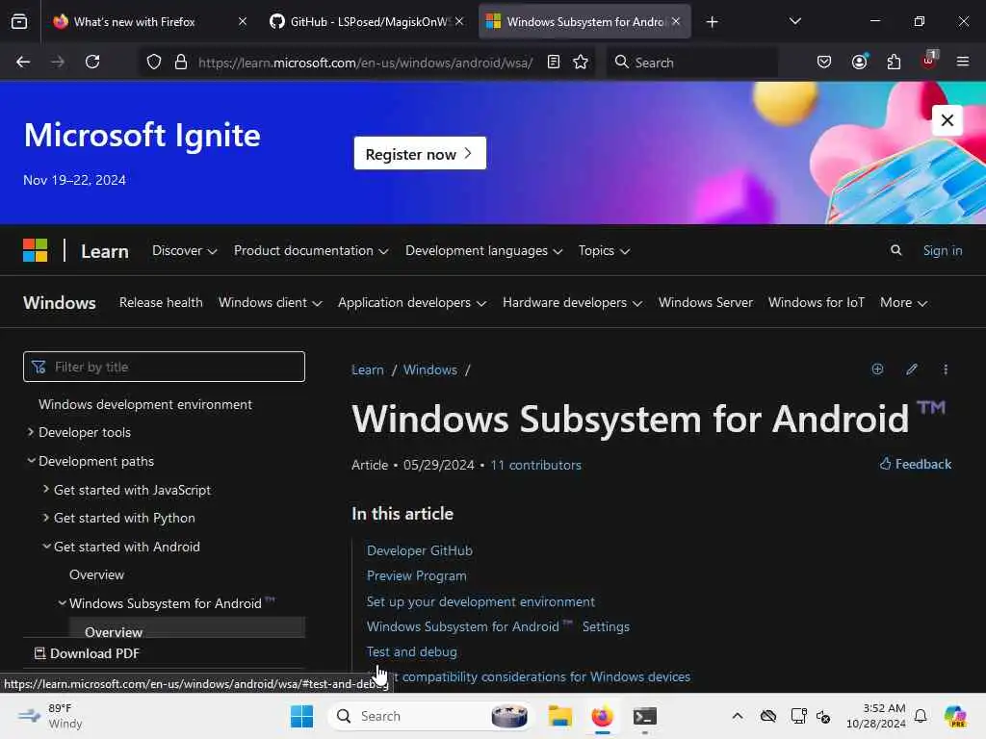This screenshot has width=986, height=739.
Task: Click the Microsoft logo
Action: point(36,250)
